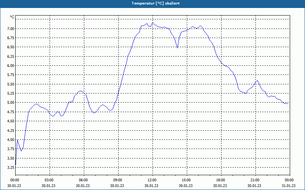Viewport: 305px width, 190px height.
Task: Click the curve's peak at 12:00
Action: coord(152,23)
